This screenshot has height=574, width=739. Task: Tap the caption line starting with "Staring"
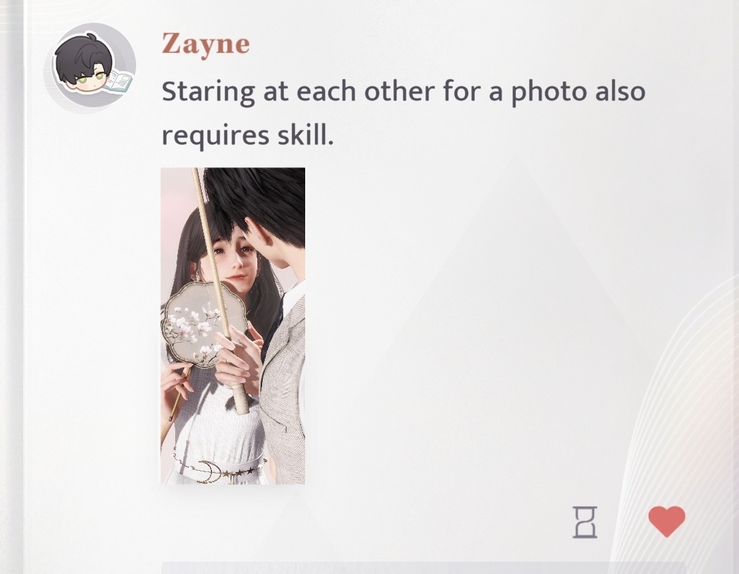[x=404, y=92]
